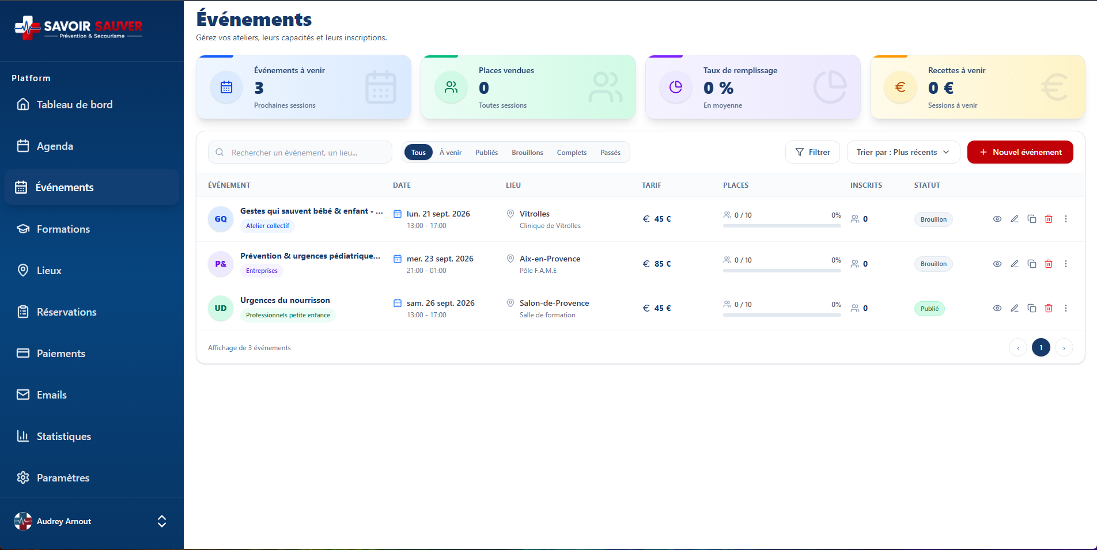This screenshot has width=1097, height=550.
Task: Open more options for Prévention & urgences row
Action: [x=1066, y=264]
